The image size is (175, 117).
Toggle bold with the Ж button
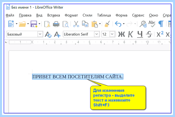coord(122,34)
